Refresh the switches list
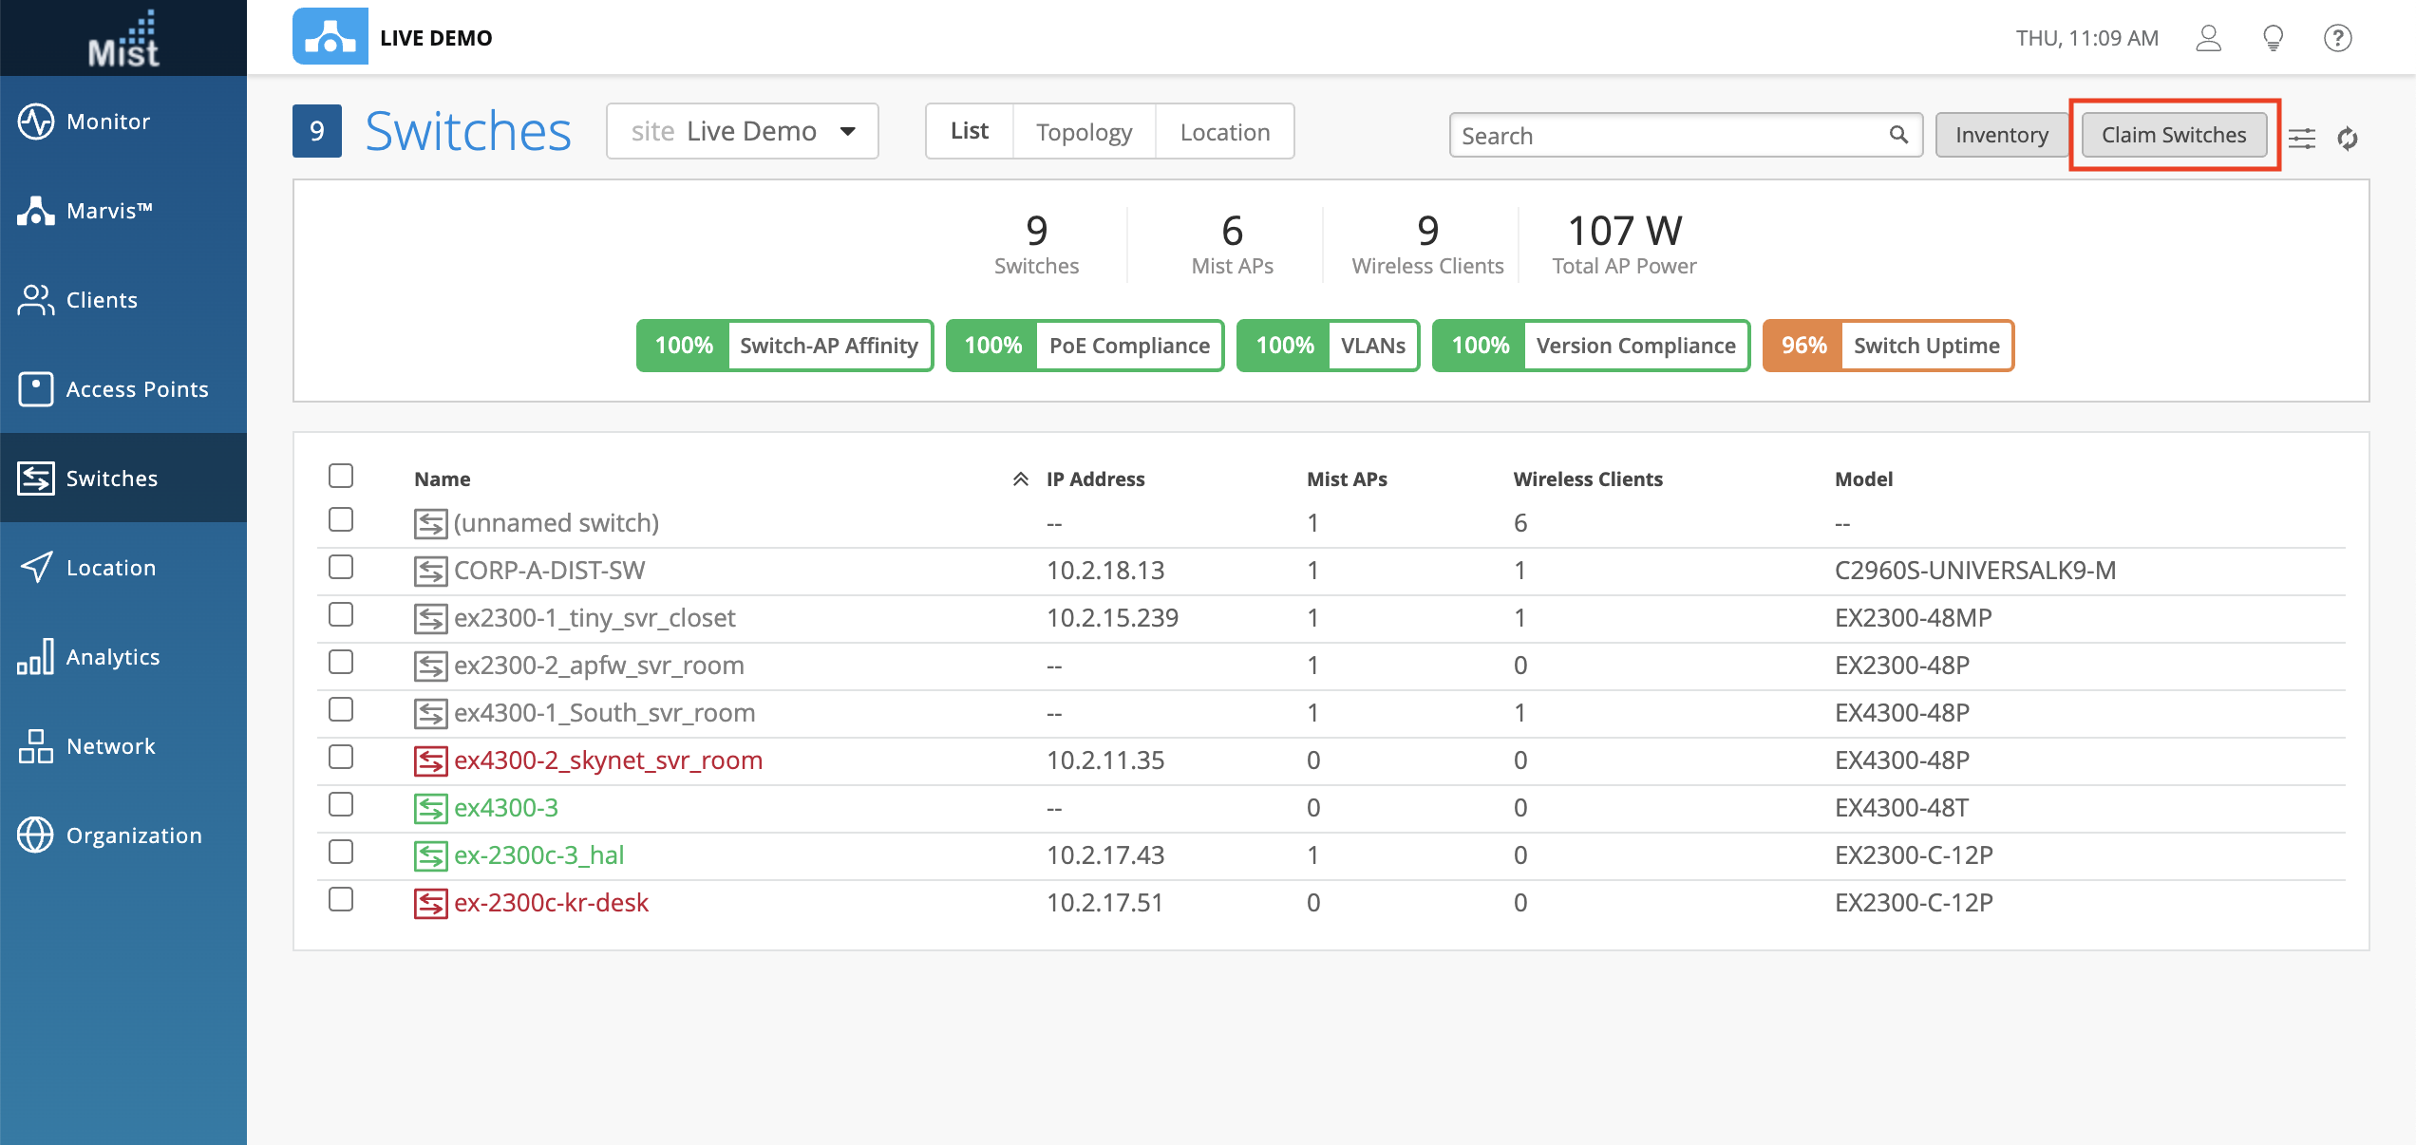 tap(2348, 139)
